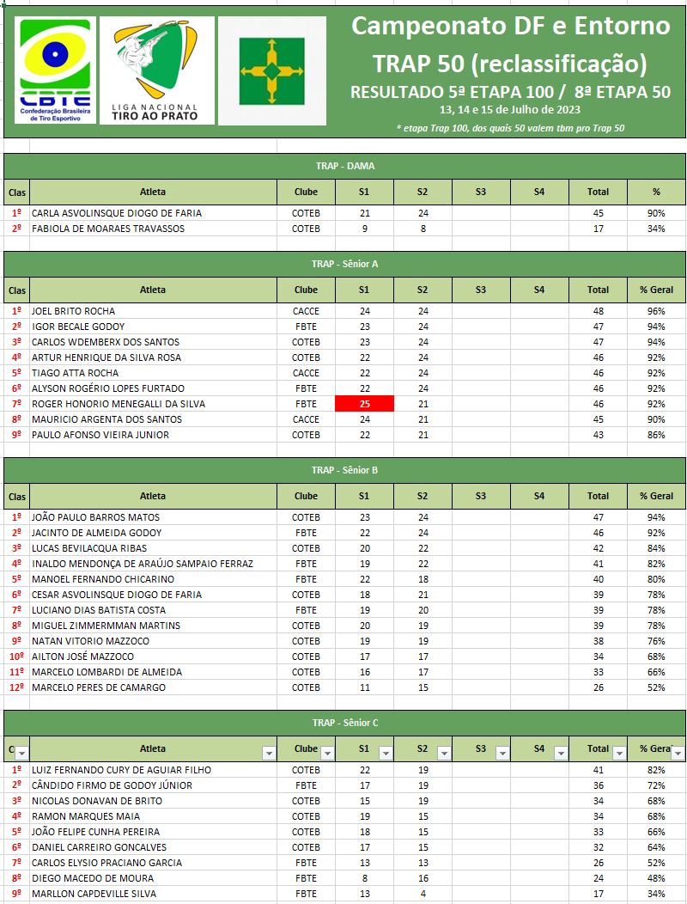This screenshot has height=904, width=687.
Task: Open the Atleta filter dropdown in Sênior C
Action: coord(269,754)
